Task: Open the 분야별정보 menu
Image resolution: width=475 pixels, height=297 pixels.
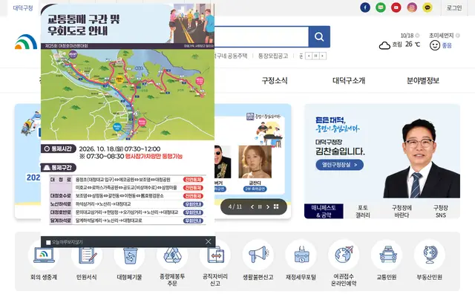Action: pos(423,81)
